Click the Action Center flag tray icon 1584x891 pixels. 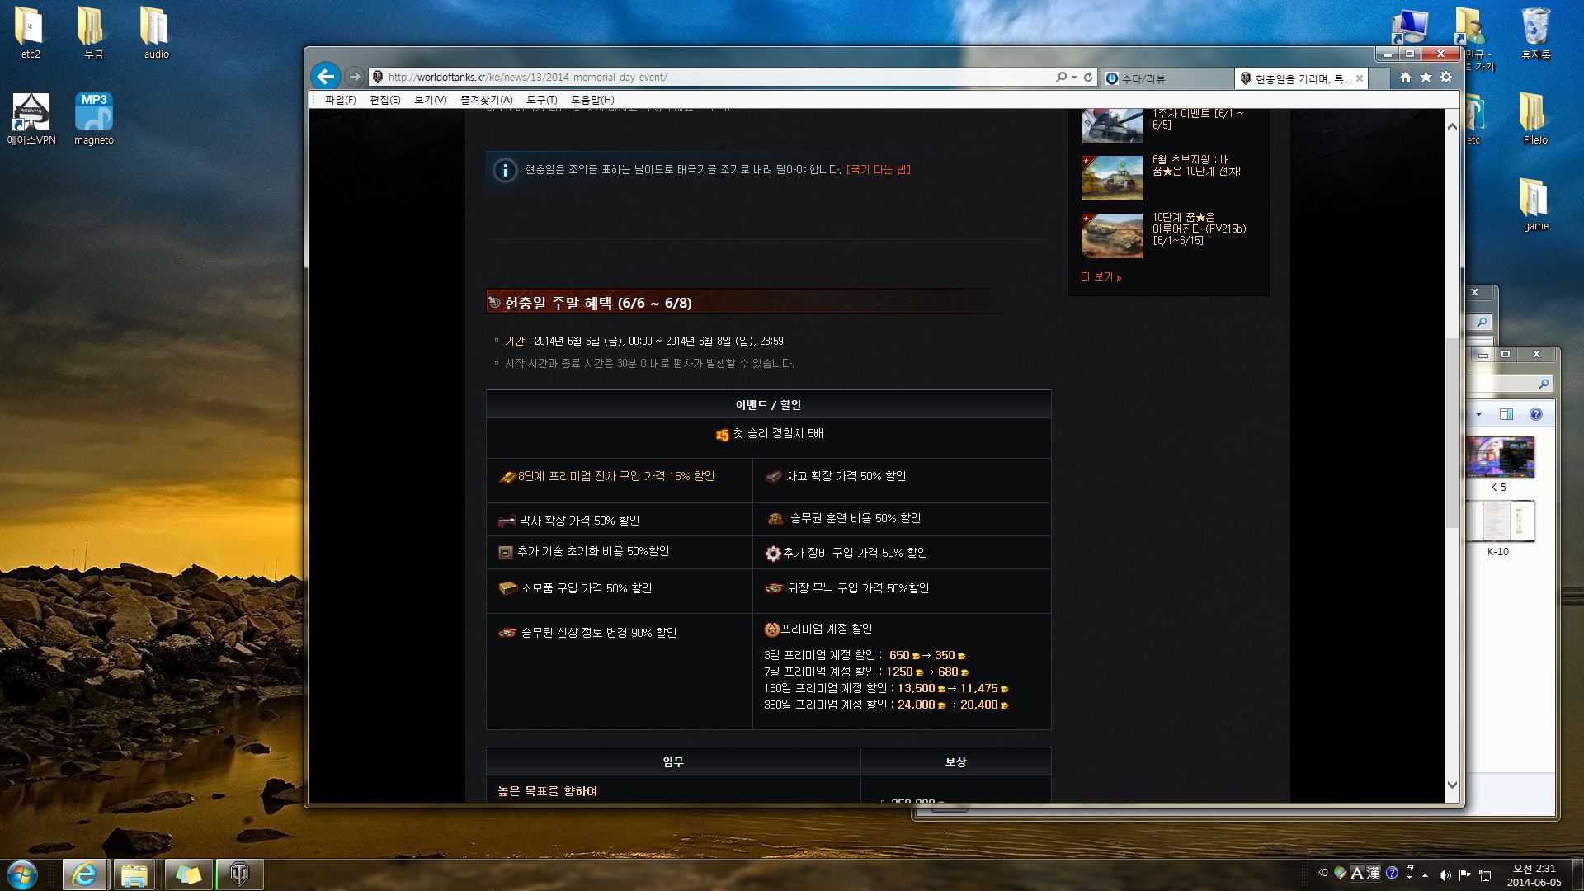click(1465, 874)
